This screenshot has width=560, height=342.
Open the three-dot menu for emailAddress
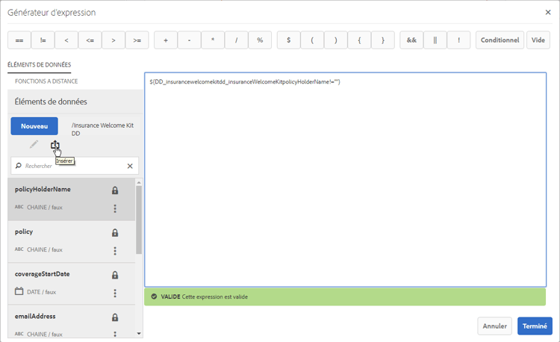coord(115,334)
